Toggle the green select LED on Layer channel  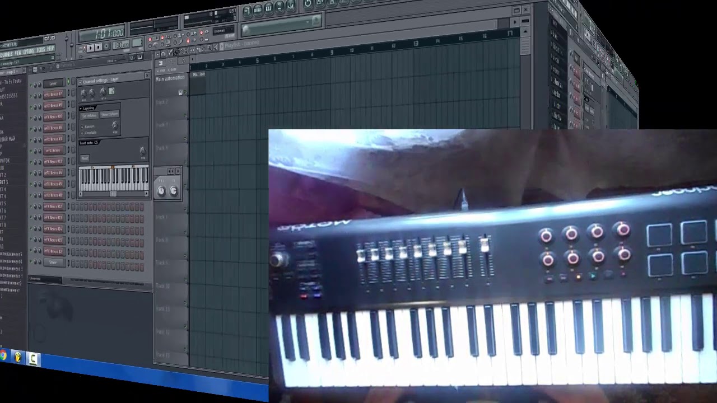pyautogui.click(x=68, y=81)
